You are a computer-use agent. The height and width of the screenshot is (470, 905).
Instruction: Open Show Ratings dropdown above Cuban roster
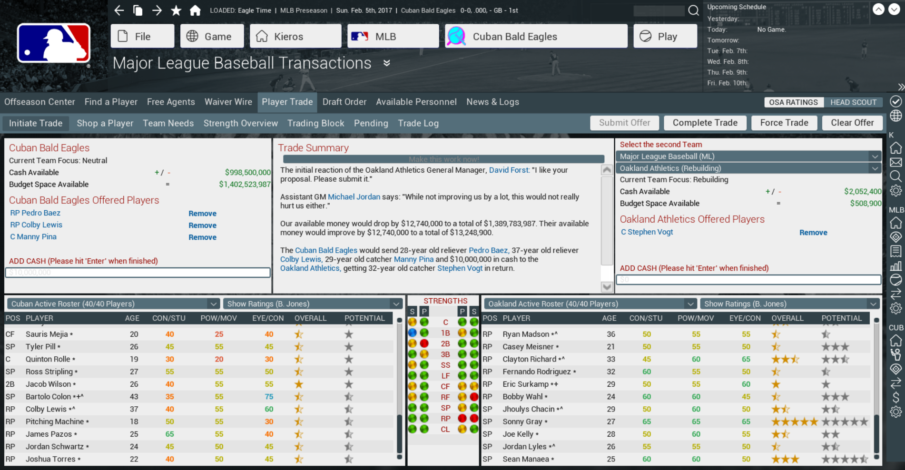[x=313, y=304]
